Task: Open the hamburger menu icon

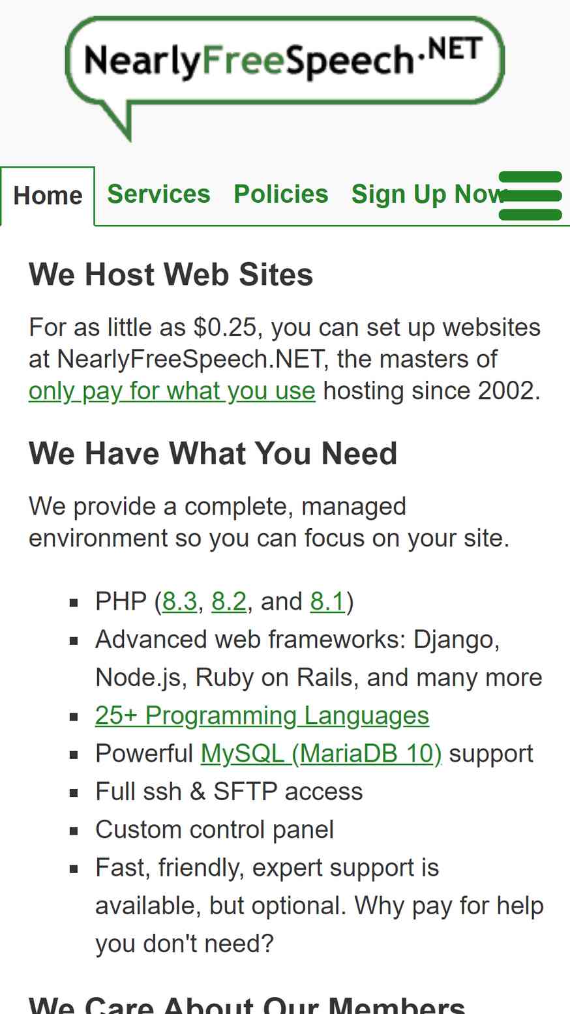Action: (530, 196)
